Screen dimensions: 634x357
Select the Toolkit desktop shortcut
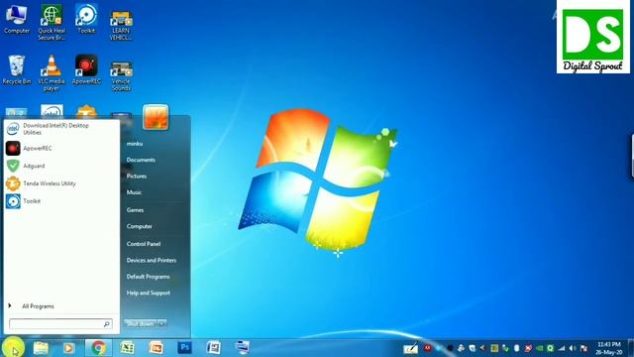86,19
